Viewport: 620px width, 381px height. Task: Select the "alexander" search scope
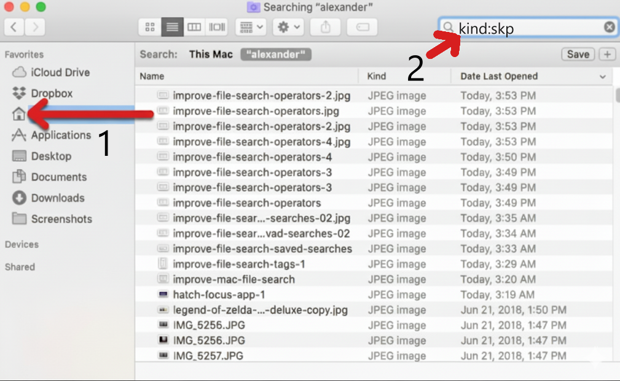276,54
